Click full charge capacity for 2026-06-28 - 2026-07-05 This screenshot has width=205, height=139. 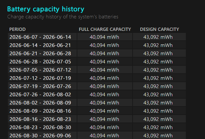[104, 62]
